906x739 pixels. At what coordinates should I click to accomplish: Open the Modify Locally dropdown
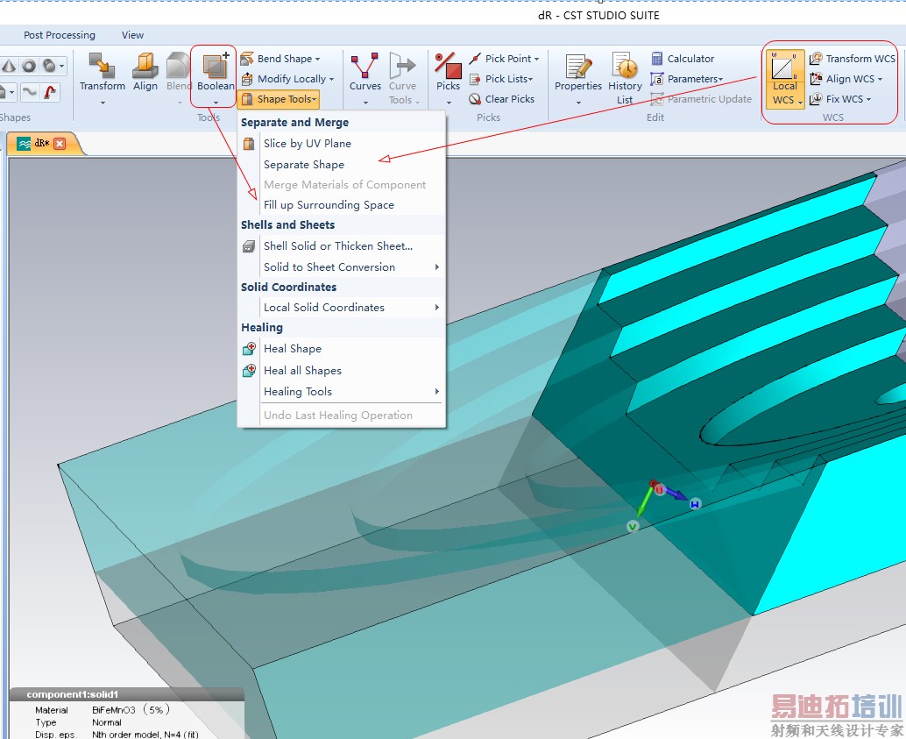click(x=287, y=79)
